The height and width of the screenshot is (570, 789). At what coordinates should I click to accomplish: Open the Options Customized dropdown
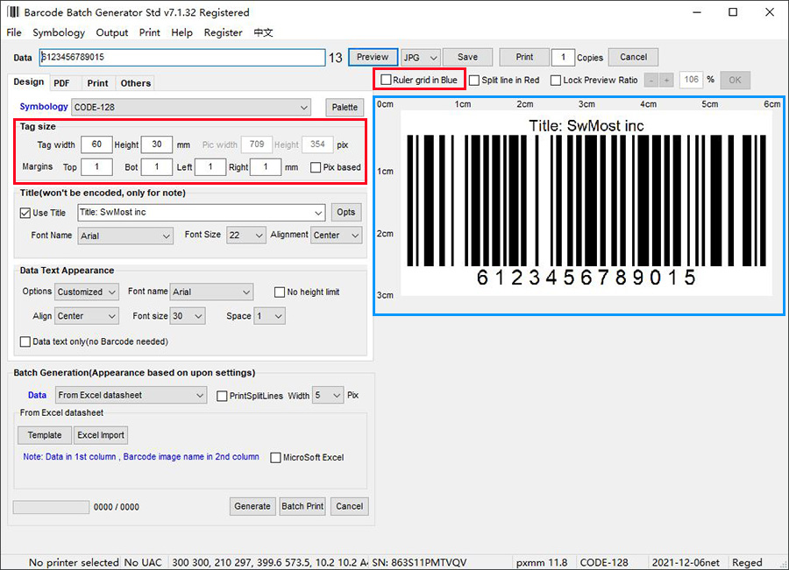coord(87,292)
